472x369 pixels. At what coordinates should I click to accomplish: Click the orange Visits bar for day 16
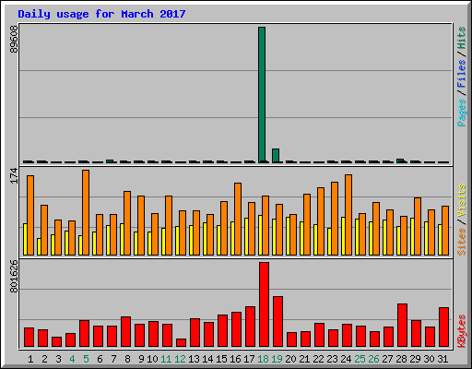coord(238,219)
